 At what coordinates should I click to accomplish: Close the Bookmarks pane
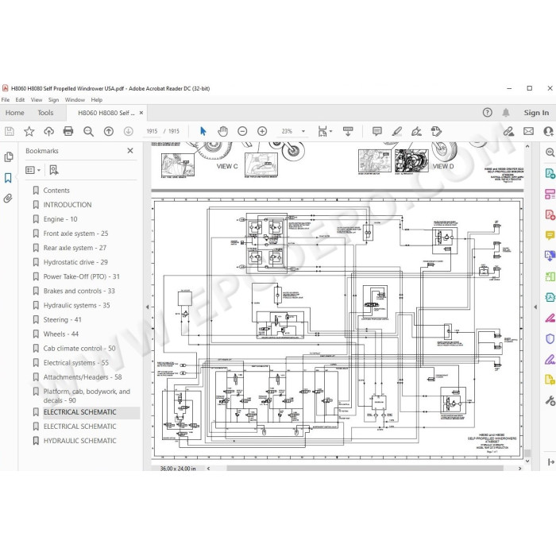click(130, 151)
